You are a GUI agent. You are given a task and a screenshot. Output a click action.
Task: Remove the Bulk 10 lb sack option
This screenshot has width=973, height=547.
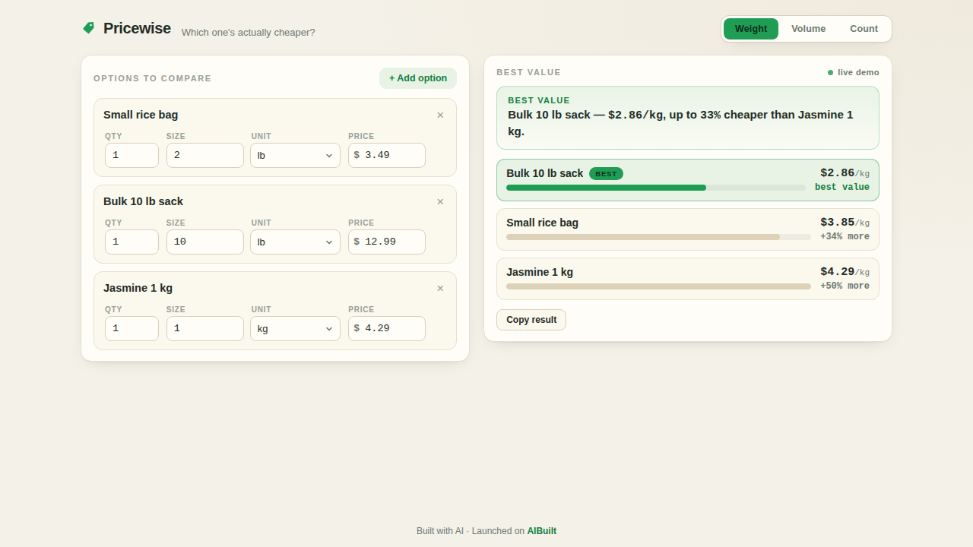[440, 202]
